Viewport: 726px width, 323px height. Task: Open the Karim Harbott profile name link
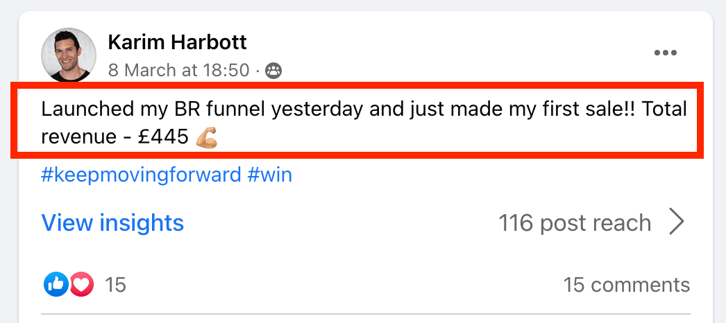[177, 43]
